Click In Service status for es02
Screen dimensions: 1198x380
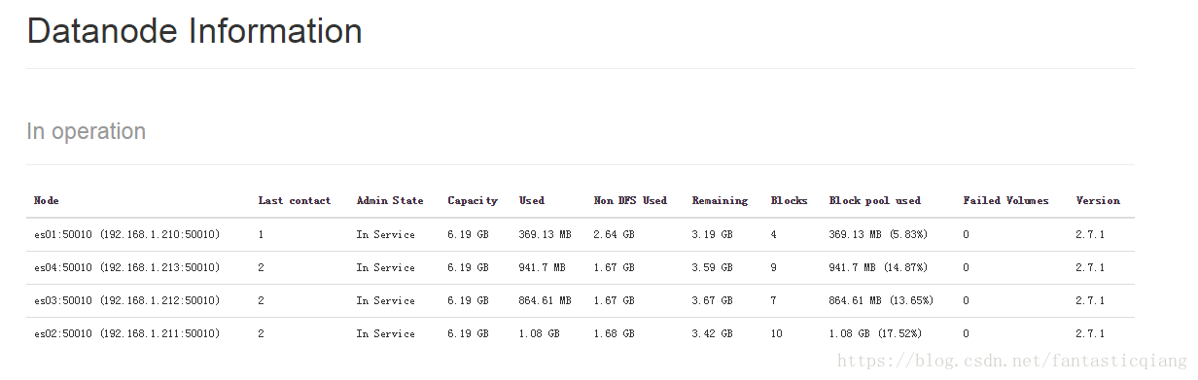click(385, 333)
